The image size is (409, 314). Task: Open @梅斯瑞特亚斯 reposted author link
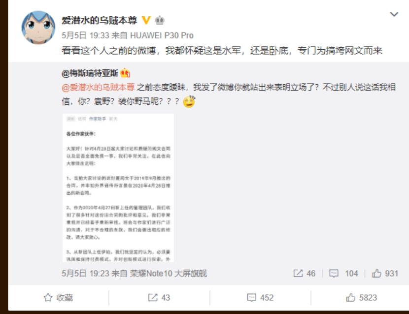click(90, 73)
